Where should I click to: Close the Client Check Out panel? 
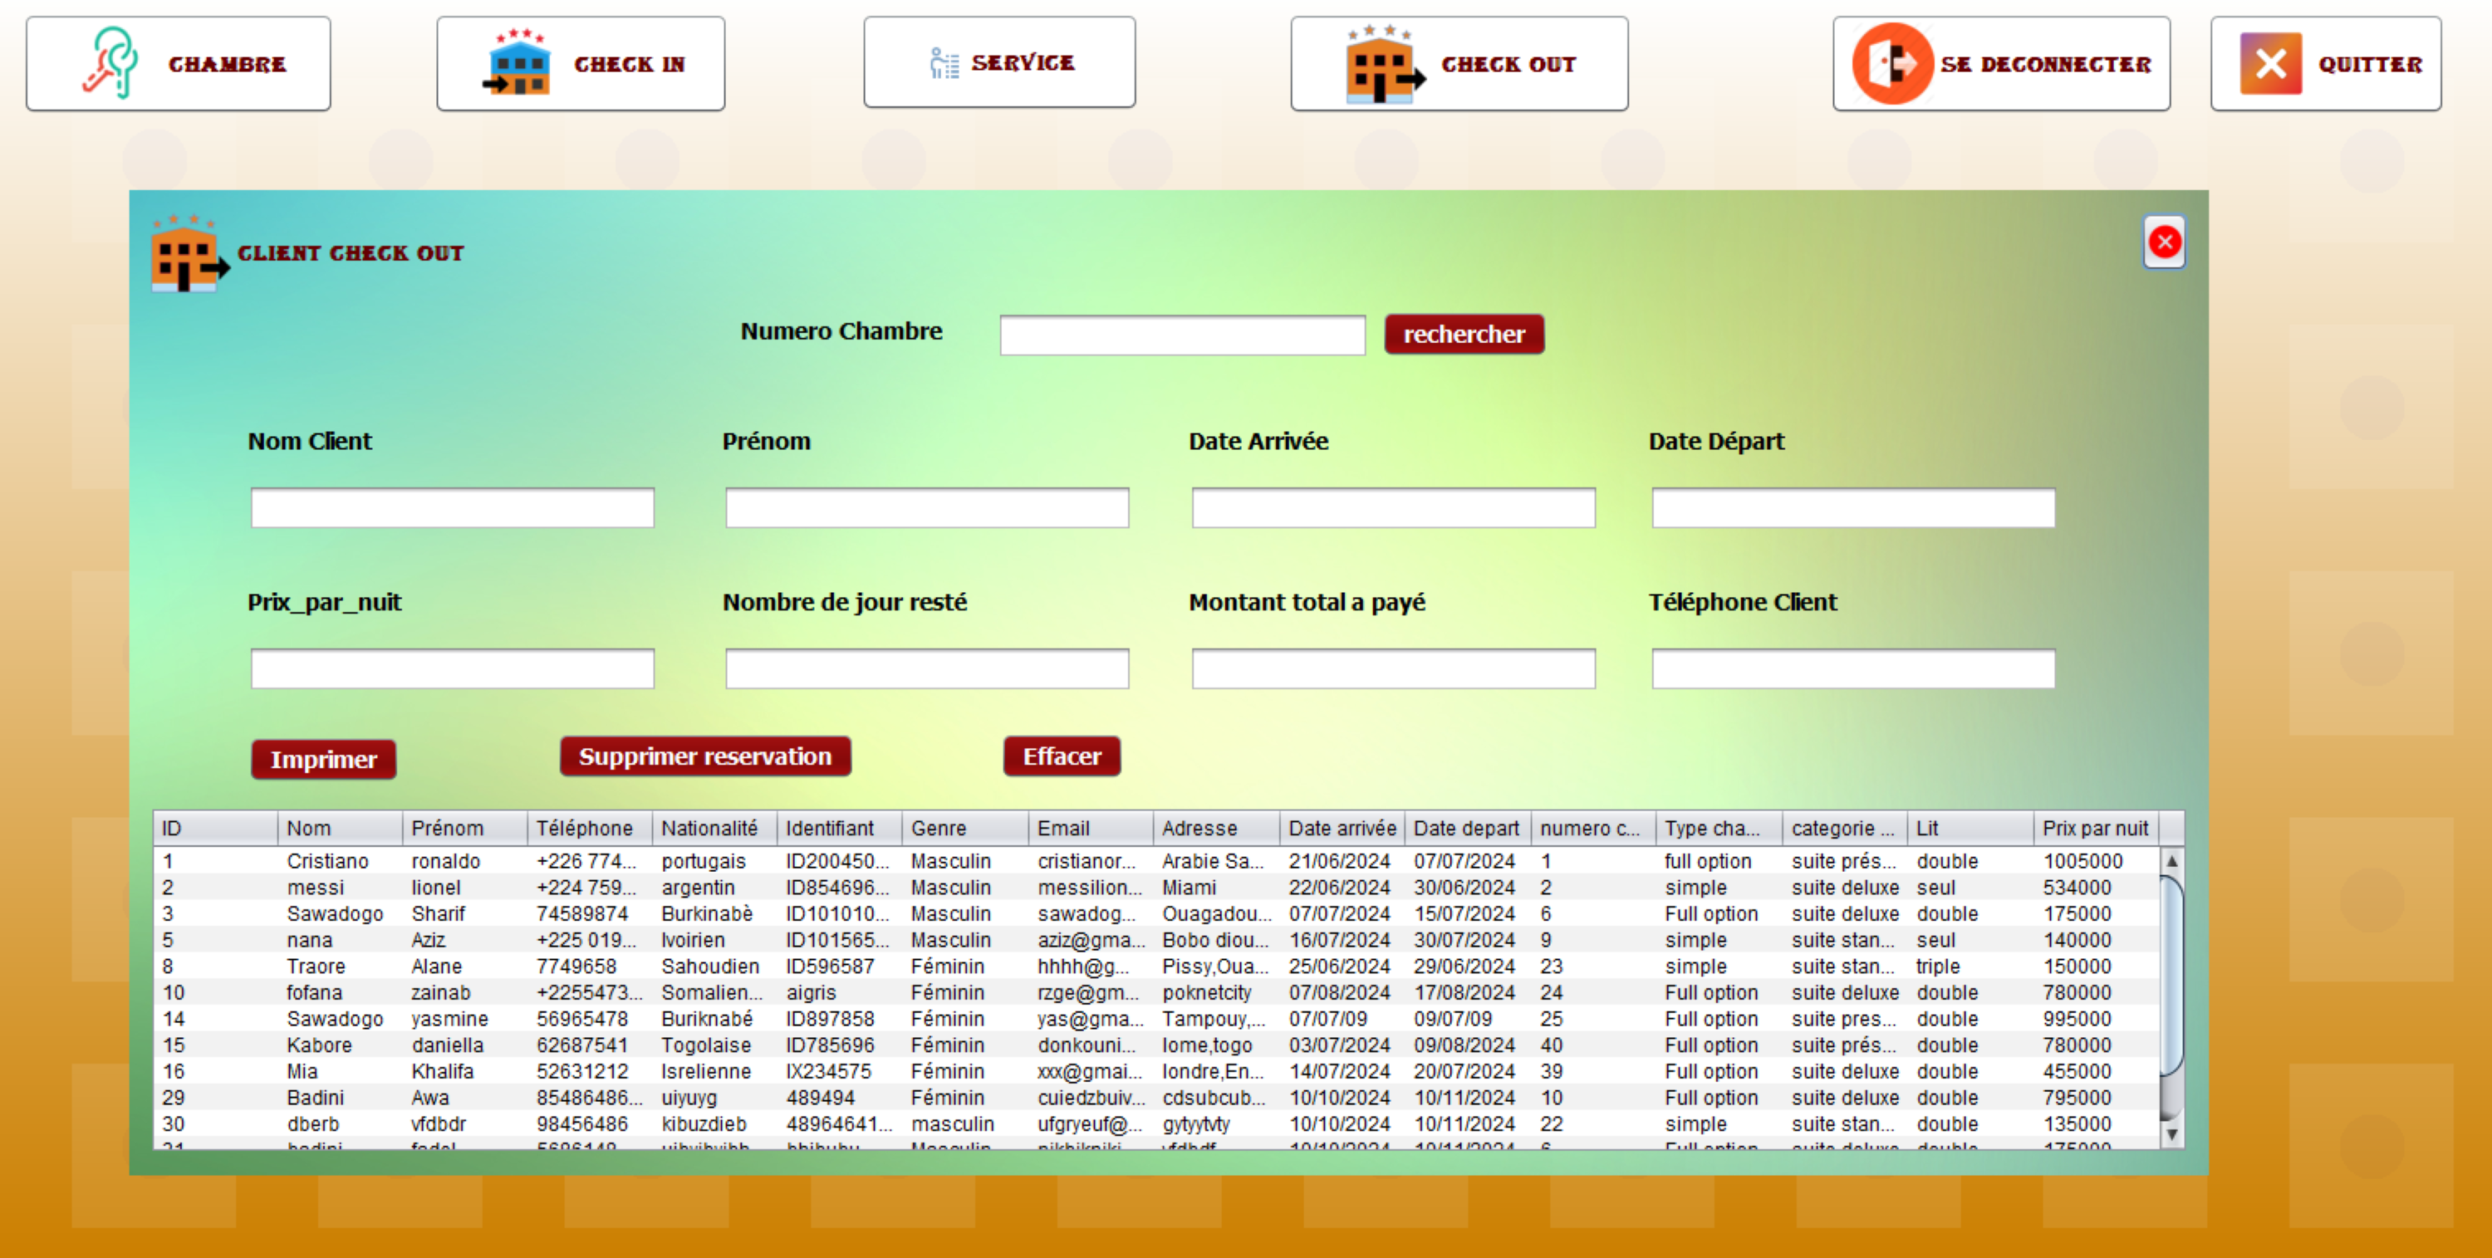pyautogui.click(x=2164, y=242)
